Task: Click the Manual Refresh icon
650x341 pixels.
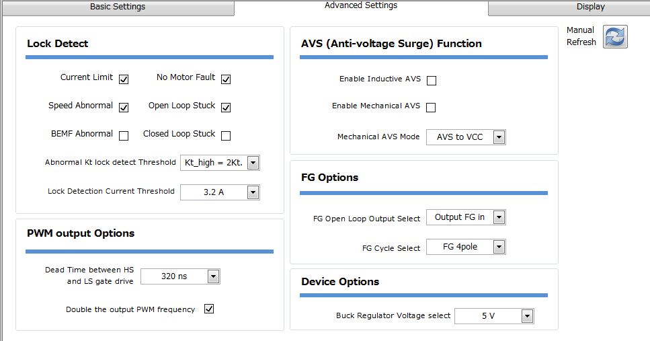Action: coord(615,37)
